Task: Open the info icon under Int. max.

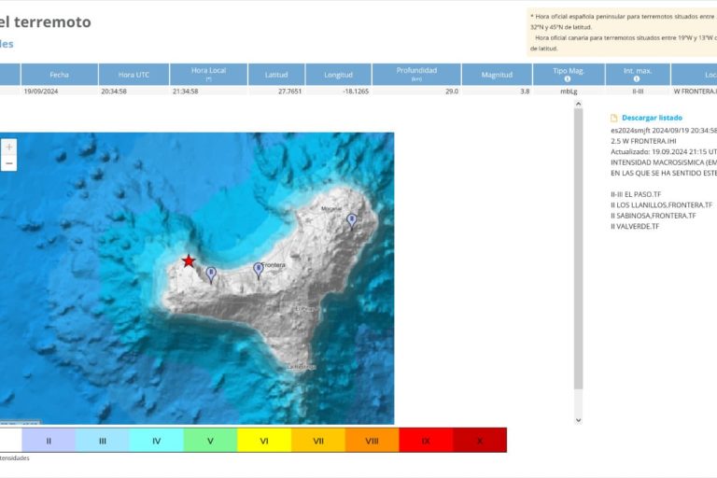Action: (637, 79)
